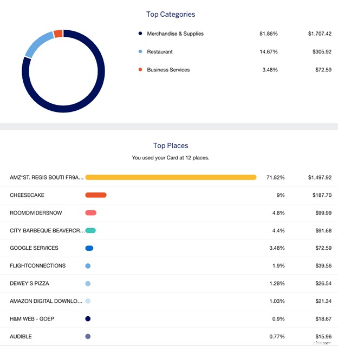
Task: Select the blue GOOGLE SERVICES bar
Action: (x=89, y=248)
